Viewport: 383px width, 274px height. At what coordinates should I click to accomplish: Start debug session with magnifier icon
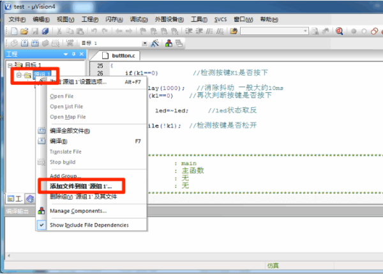(x=340, y=31)
